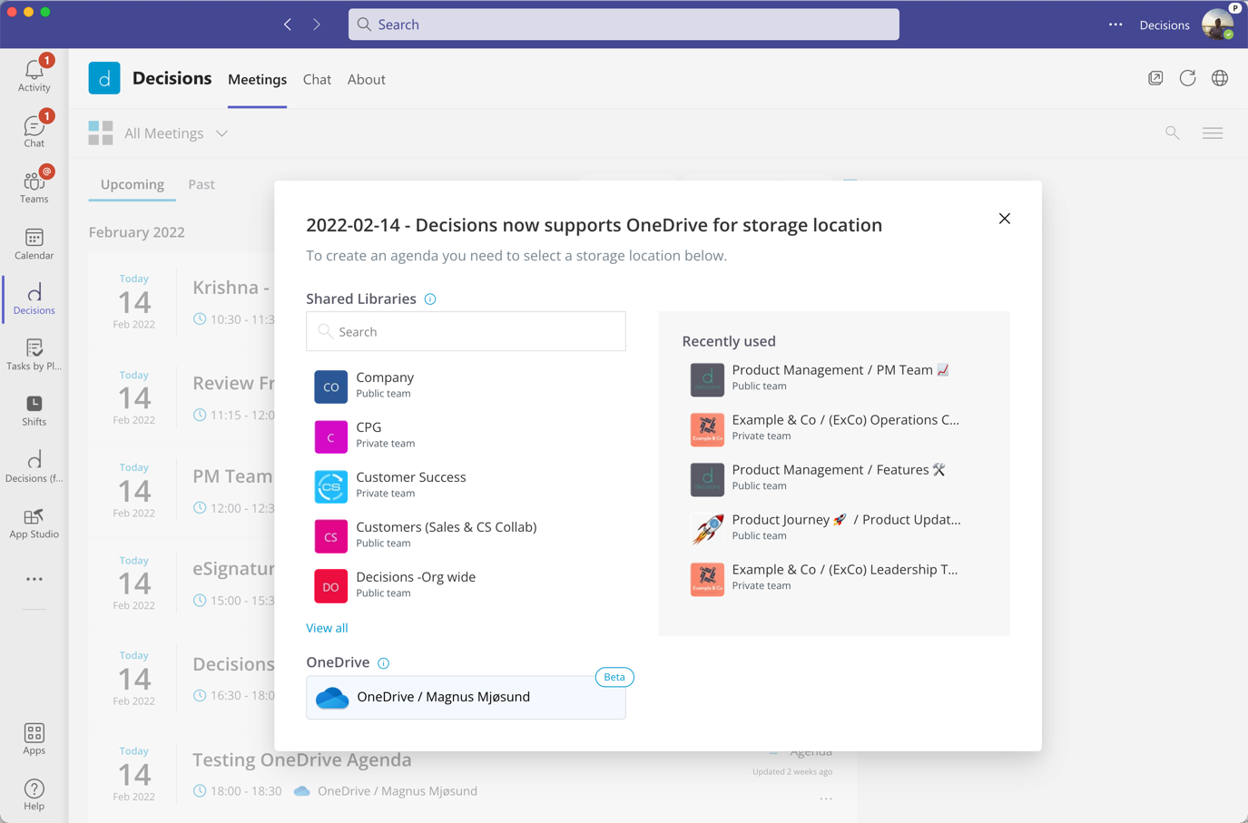
Task: Reload the Decisions tab
Action: [x=1187, y=78]
